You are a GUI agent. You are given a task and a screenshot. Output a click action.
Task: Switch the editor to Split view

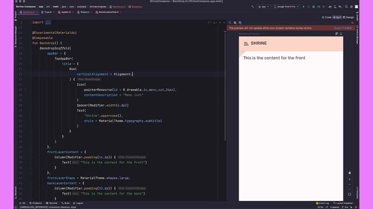point(337,17)
